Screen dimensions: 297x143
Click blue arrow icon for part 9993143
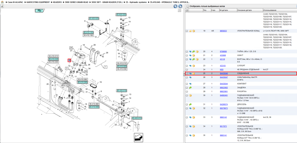coord(190,117)
